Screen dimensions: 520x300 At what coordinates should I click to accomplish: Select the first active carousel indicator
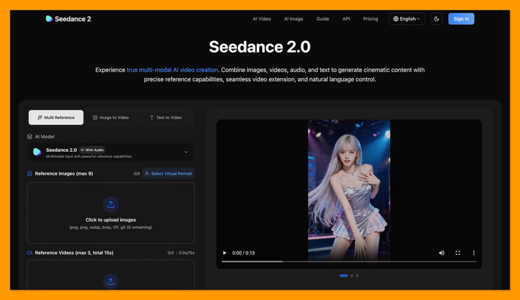point(344,276)
